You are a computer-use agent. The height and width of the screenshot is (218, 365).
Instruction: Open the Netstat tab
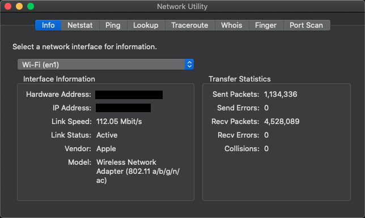80,25
